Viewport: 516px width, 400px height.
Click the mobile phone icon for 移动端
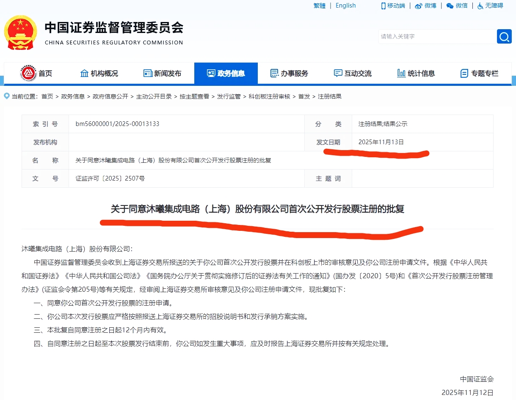[x=384, y=6]
